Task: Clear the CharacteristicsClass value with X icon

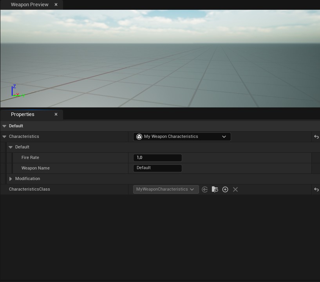Action: pyautogui.click(x=235, y=189)
